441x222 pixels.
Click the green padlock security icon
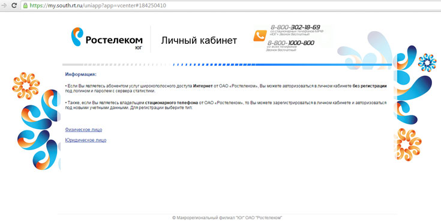[x=25, y=5]
